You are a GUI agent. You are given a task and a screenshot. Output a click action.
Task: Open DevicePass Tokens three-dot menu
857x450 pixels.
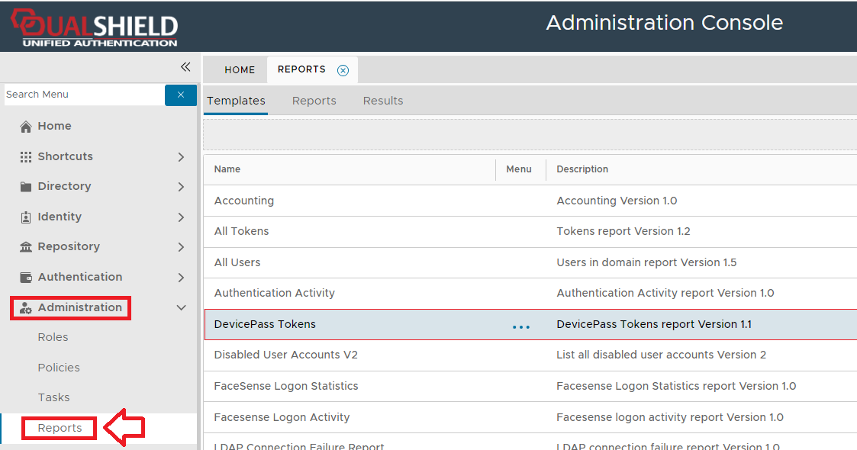coord(521,326)
